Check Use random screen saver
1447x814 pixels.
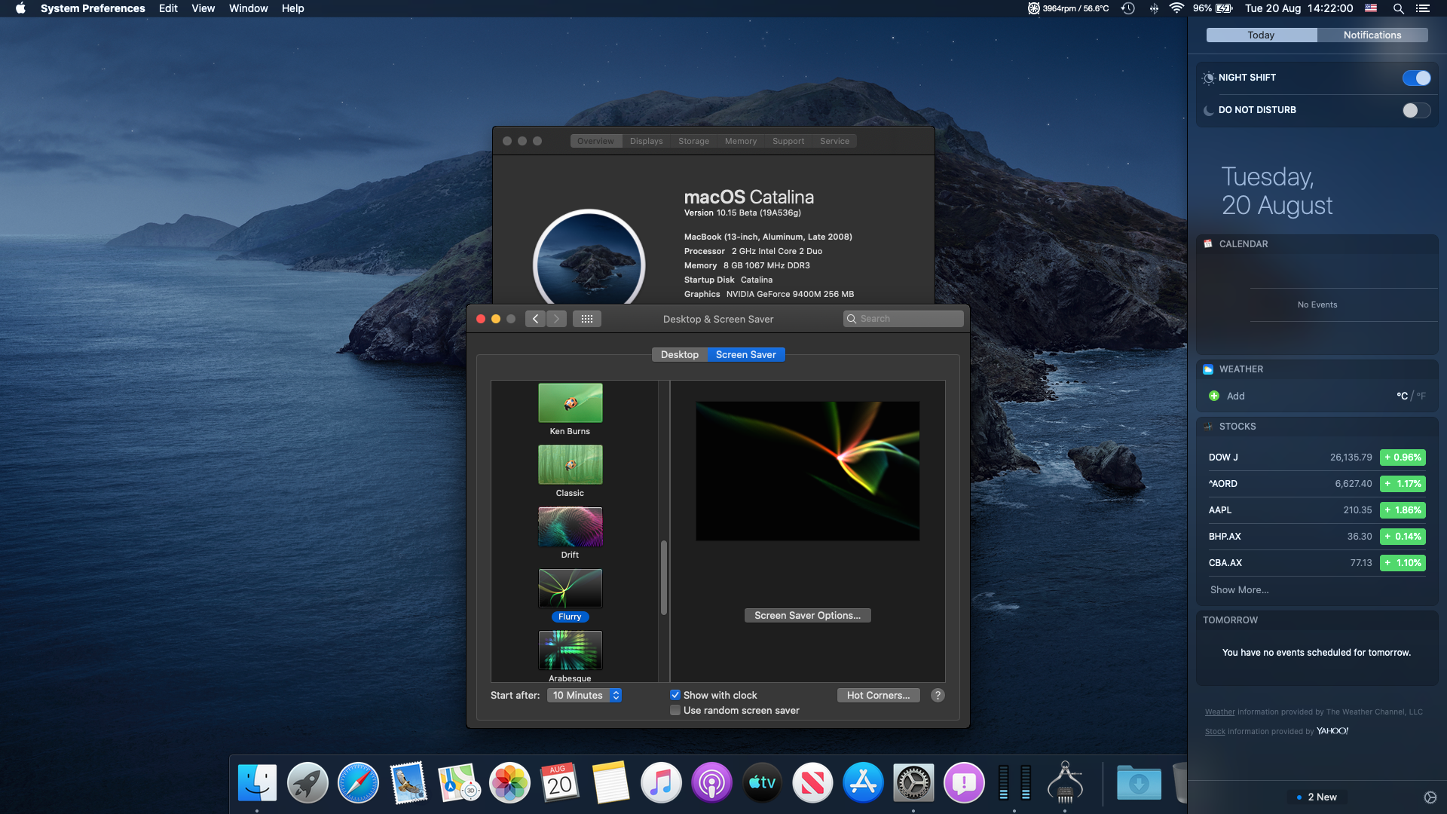pos(675,710)
